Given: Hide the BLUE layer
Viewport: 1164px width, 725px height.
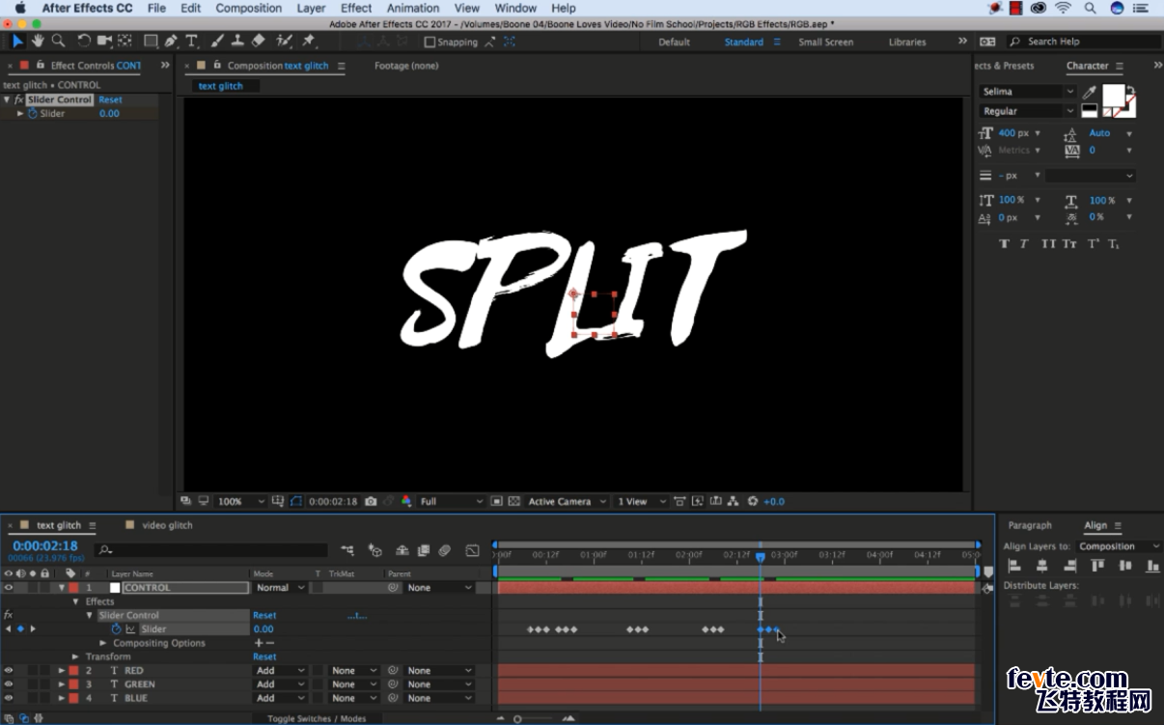Looking at the screenshot, I should [x=9, y=697].
